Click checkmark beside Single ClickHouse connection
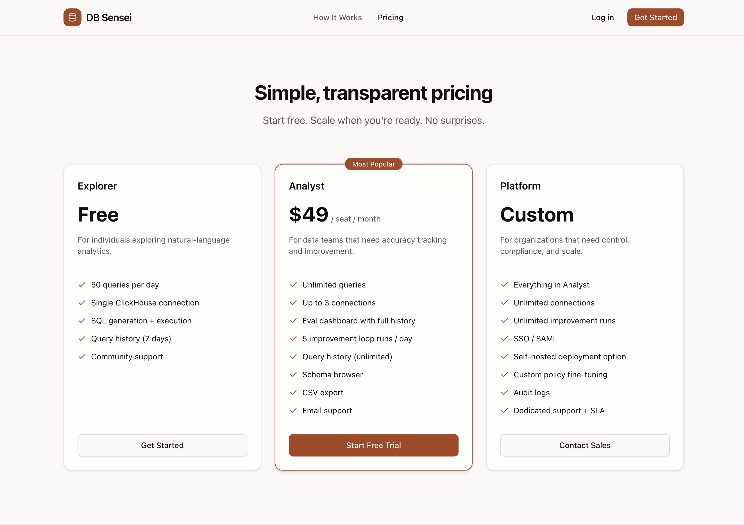Screen dimensions: 744x525 82,302
